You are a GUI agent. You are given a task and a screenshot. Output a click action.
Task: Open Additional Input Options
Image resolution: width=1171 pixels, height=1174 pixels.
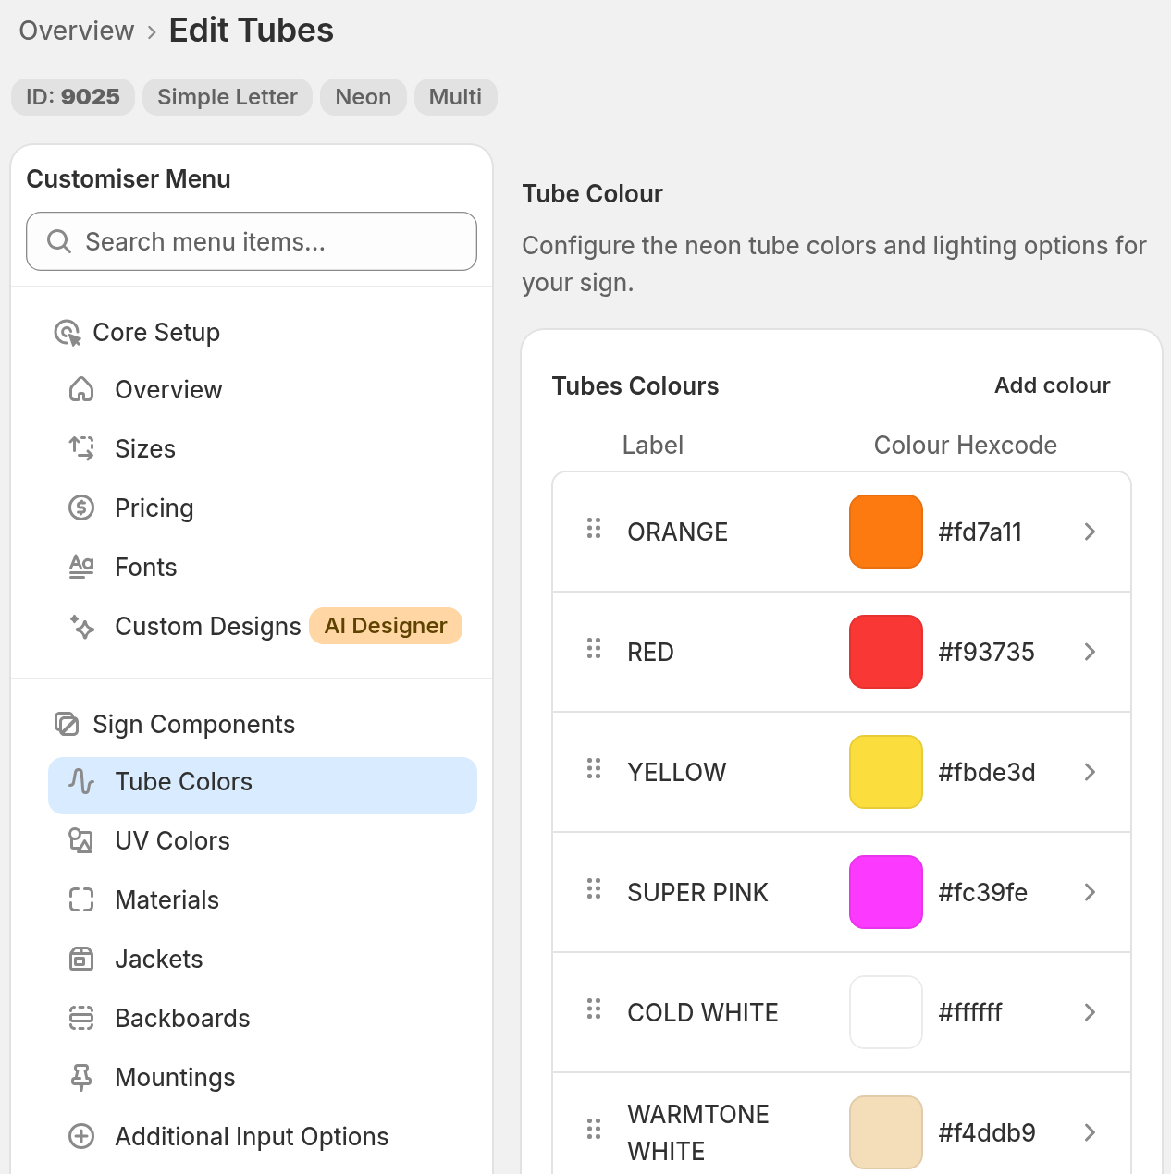pyautogui.click(x=263, y=1136)
